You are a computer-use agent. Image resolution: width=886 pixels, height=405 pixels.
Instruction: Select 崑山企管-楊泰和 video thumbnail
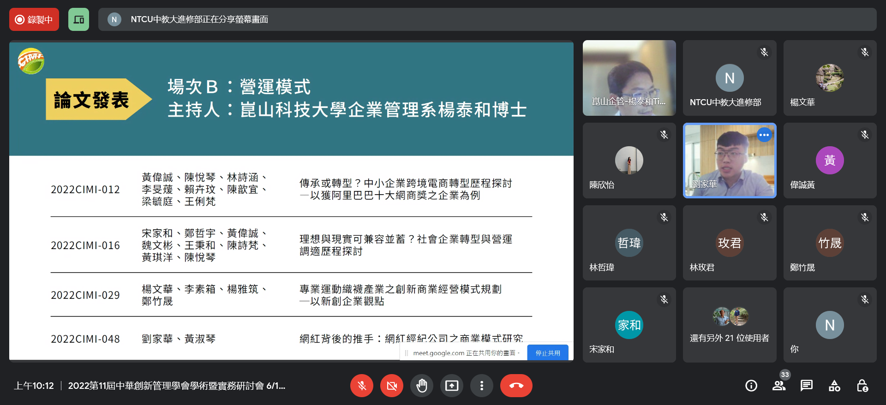629,78
